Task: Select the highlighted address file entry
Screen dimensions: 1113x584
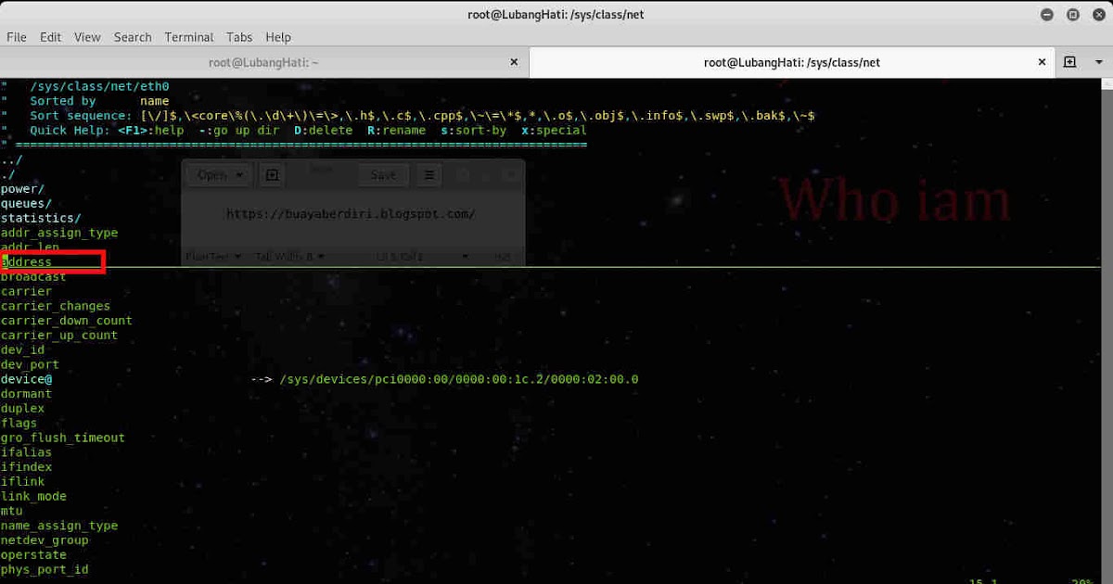Action: [27, 262]
